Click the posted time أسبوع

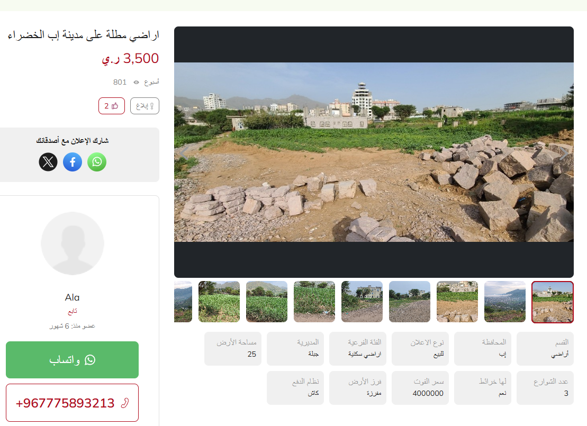151,82
